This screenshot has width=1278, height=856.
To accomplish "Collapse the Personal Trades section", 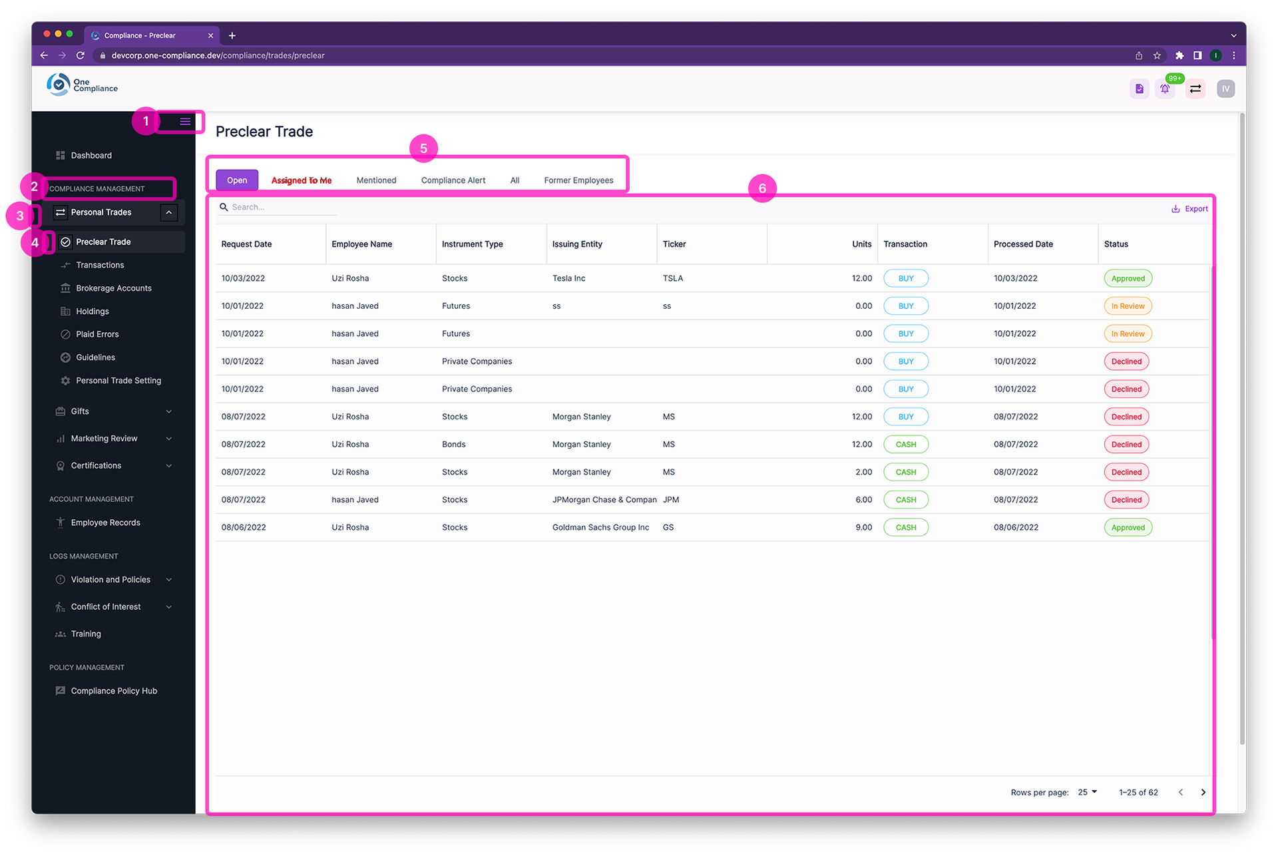I will (x=169, y=212).
